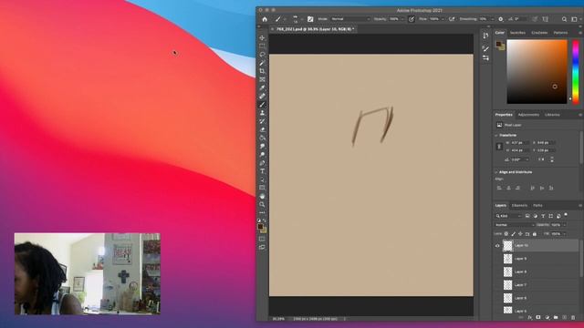Screen dimensions: 584x328
Task: Select the Type tool
Action: [x=262, y=171]
